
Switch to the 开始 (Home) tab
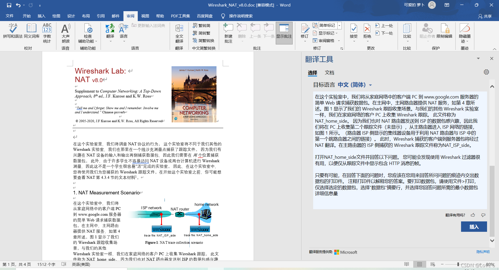(x=27, y=16)
